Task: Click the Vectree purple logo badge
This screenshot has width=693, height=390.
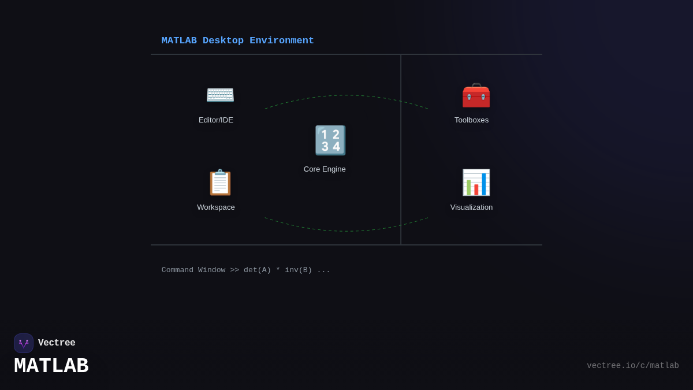Action: point(24,343)
